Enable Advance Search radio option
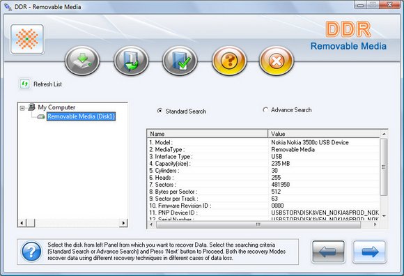The height and width of the screenshot is (276, 404). [265, 110]
